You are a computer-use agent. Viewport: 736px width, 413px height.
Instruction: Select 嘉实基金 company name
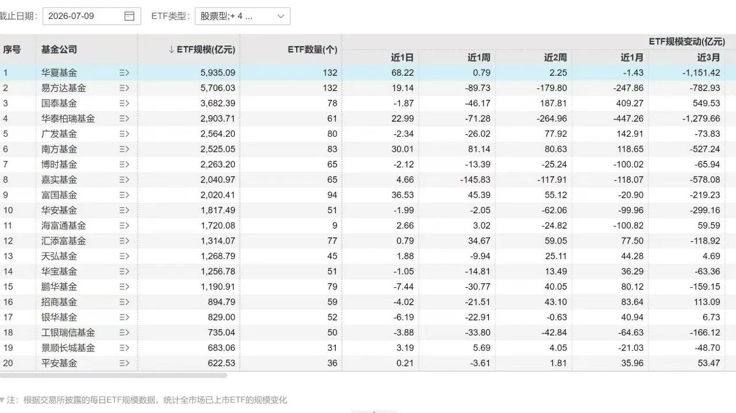click(59, 180)
